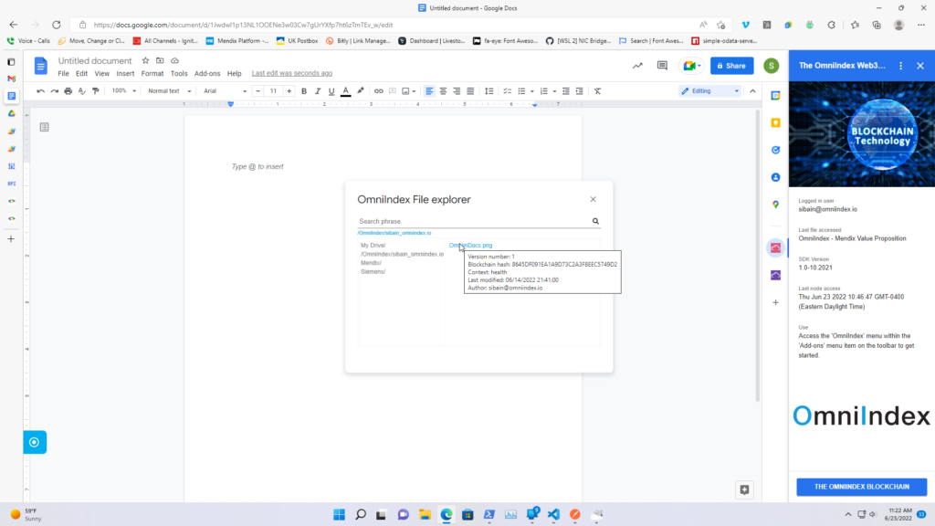Screen dimensions: 935x526
Task: Click the Insert link icon
Action: pos(379,91)
